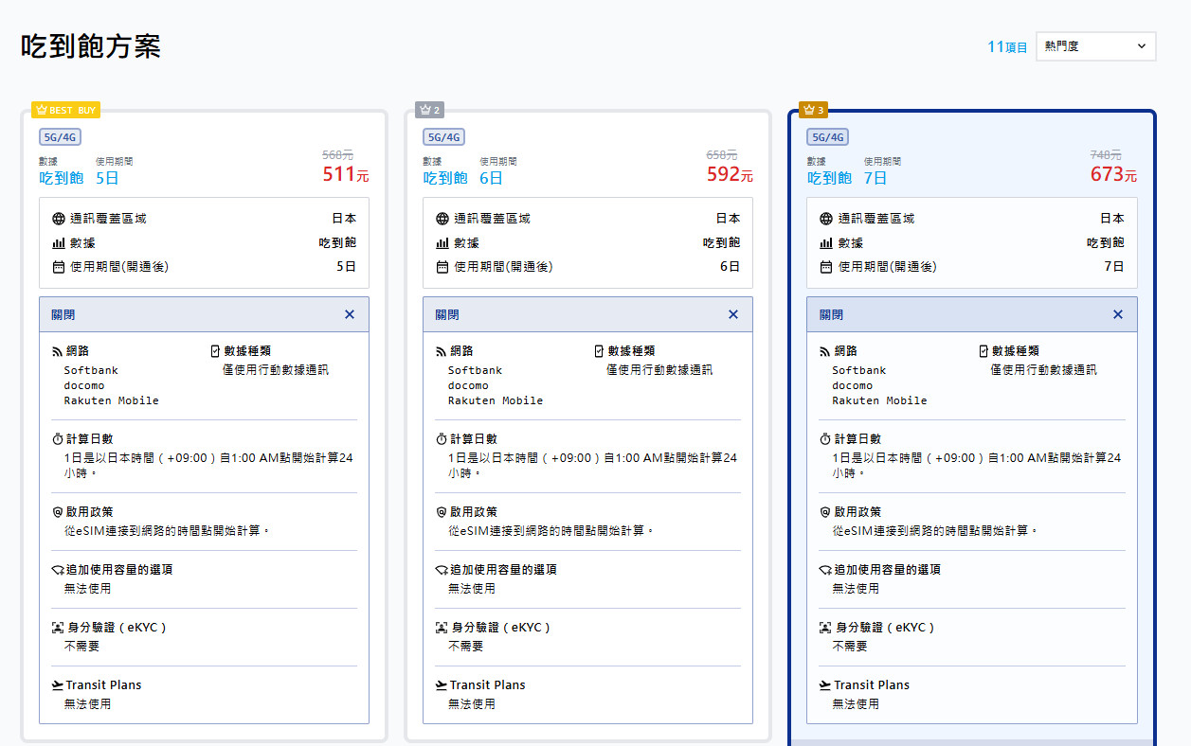The image size is (1191, 746).
Task: Open the 熱門度 sort dropdown
Action: (x=1095, y=46)
